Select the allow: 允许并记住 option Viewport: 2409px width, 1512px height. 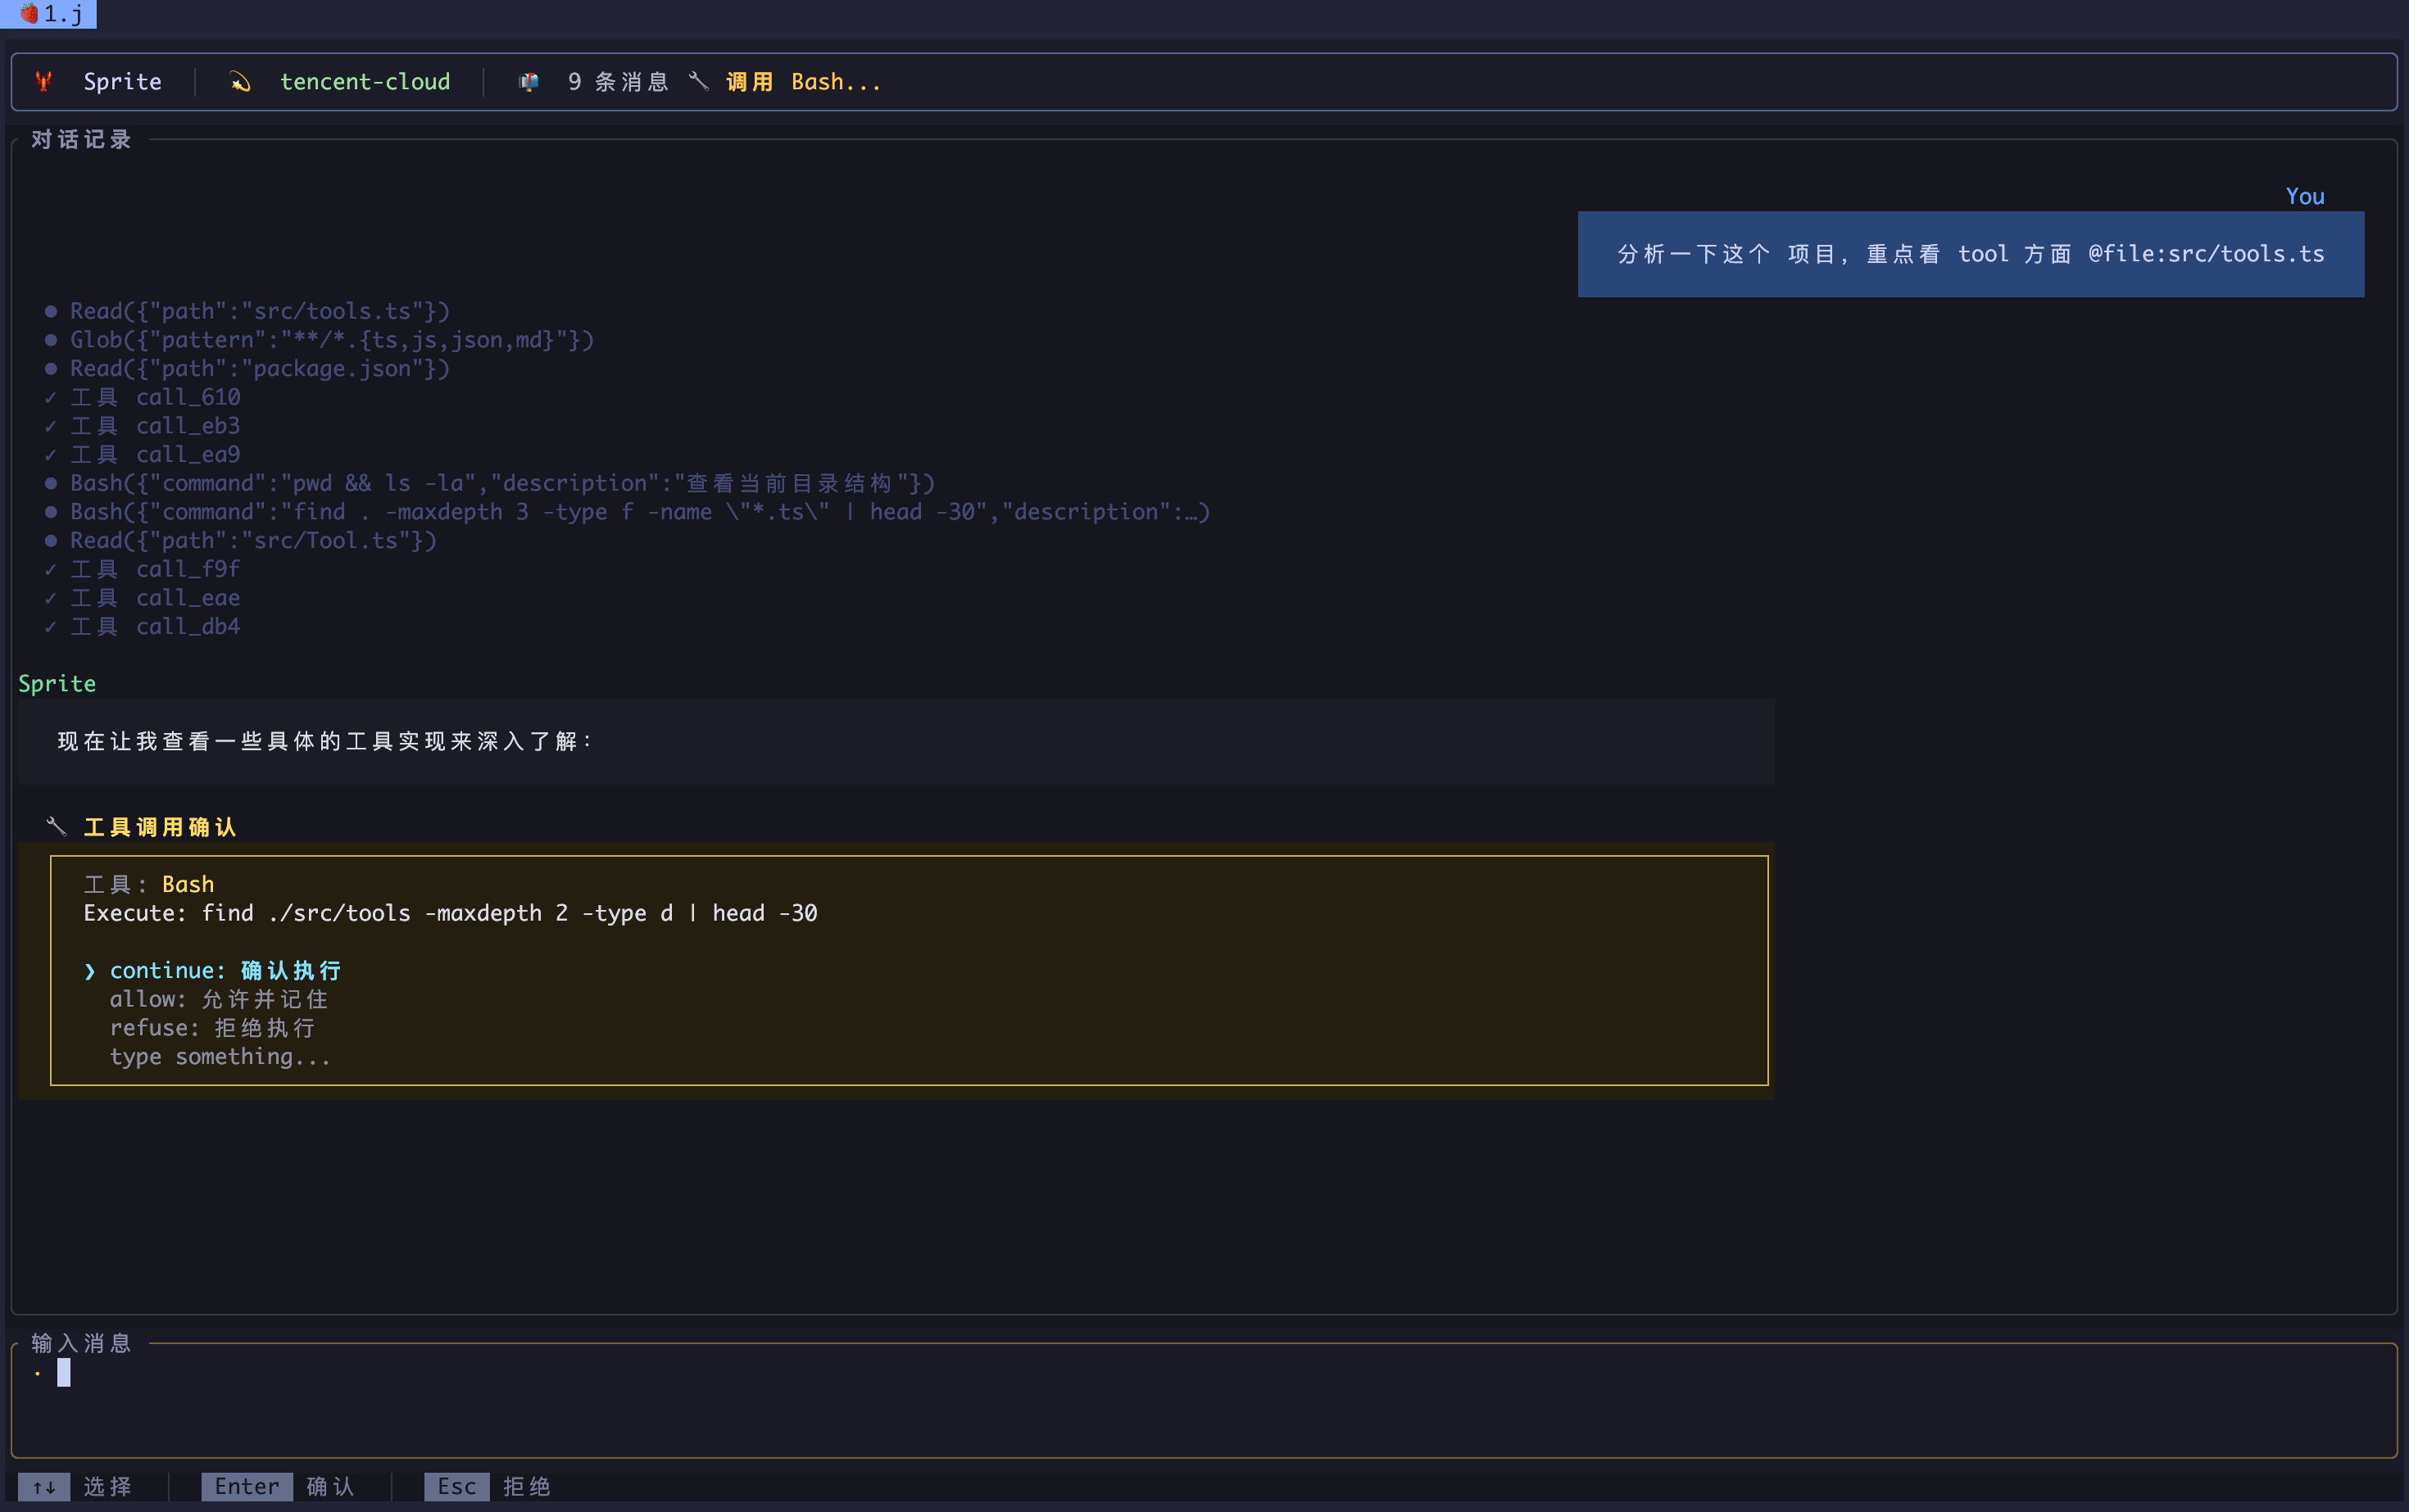click(218, 999)
